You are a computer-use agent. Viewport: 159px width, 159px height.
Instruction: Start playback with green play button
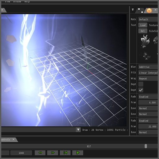[x=78, y=153]
